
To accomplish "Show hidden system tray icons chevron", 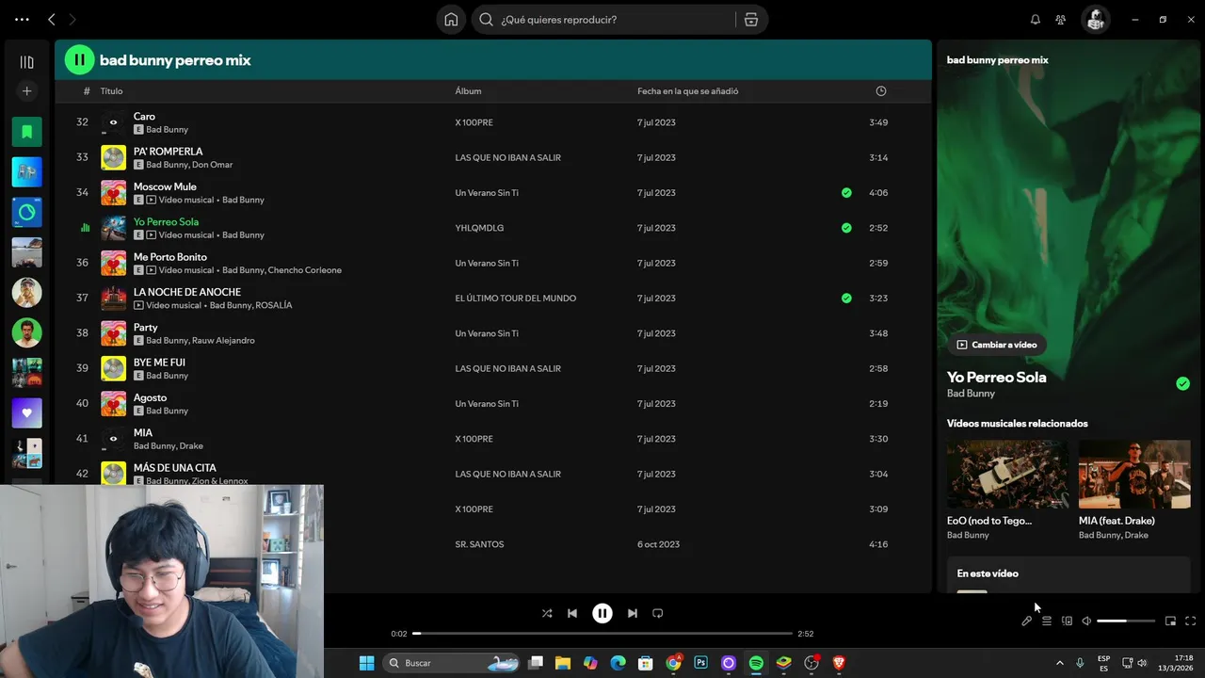I will 1059,663.
